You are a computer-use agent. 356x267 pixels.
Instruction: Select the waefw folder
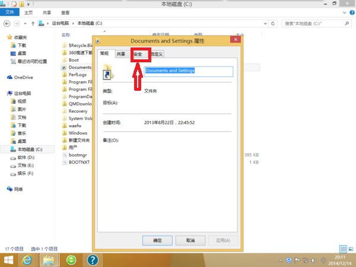click(72, 126)
